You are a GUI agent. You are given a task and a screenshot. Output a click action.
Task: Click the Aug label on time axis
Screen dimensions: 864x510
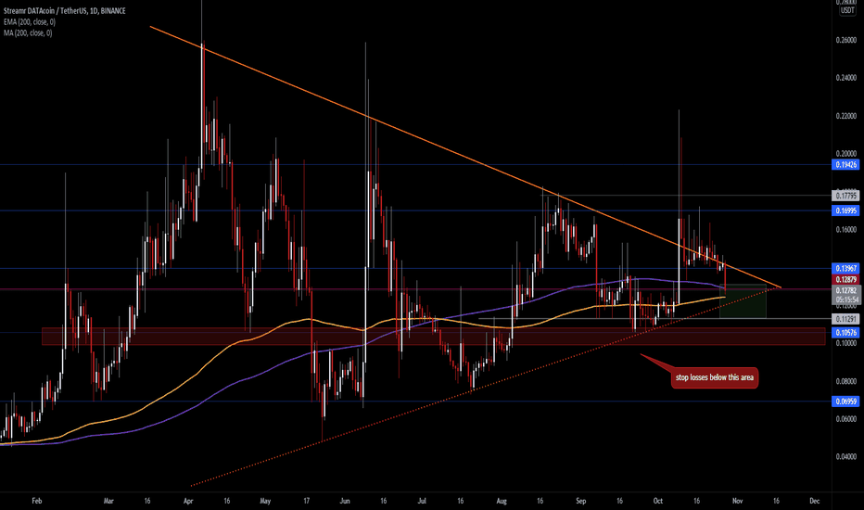(502, 501)
